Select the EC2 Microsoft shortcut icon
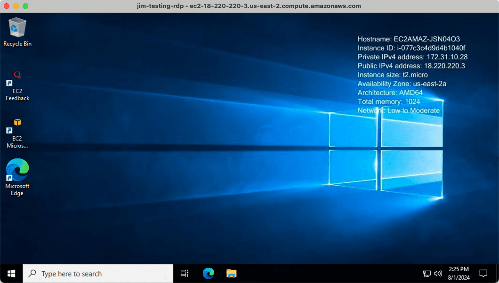Viewport: 499px width, 283px height. [17, 134]
